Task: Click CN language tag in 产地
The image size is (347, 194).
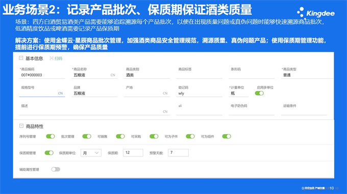Action: [x=165, y=93]
